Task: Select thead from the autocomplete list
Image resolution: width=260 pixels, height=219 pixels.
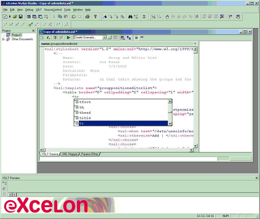Action: [85, 113]
